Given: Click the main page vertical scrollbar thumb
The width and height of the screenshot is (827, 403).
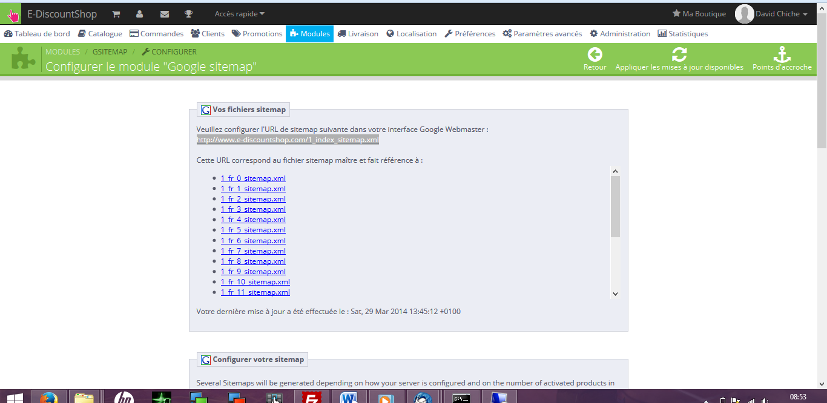Looking at the screenshot, I should tap(822, 79).
